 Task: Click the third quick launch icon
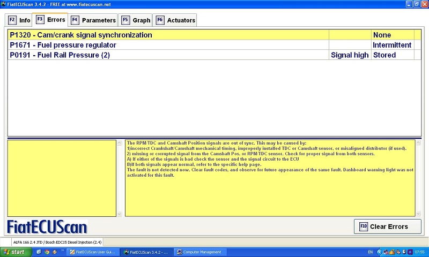pyautogui.click(x=54, y=252)
